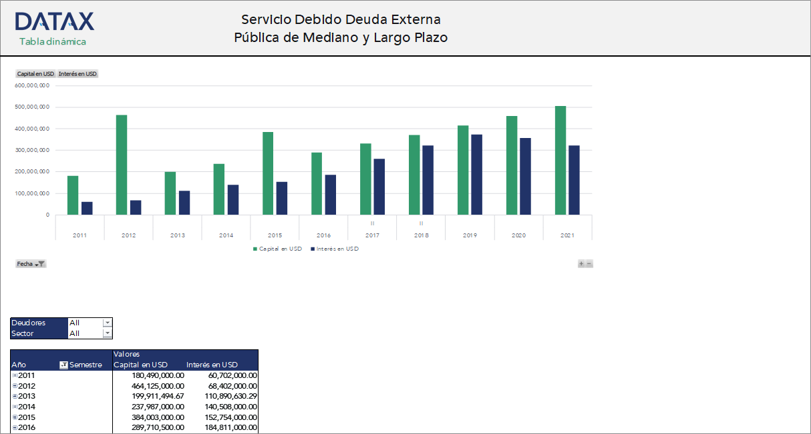
Task: Click the expand marker above the 2017 axis label
Action: [372, 225]
